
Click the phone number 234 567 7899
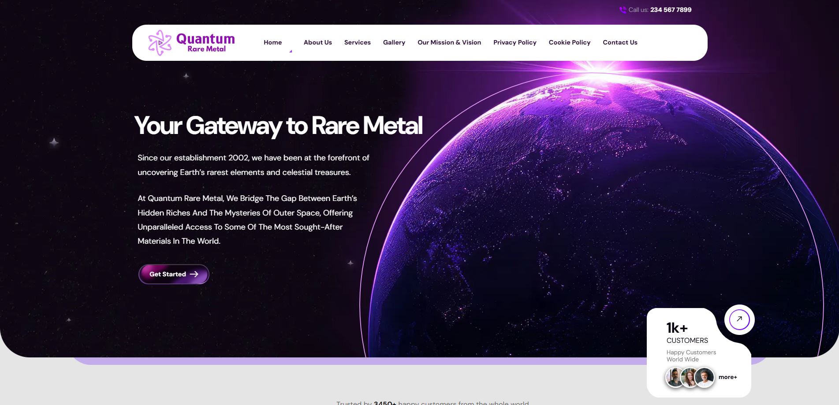[x=671, y=10]
